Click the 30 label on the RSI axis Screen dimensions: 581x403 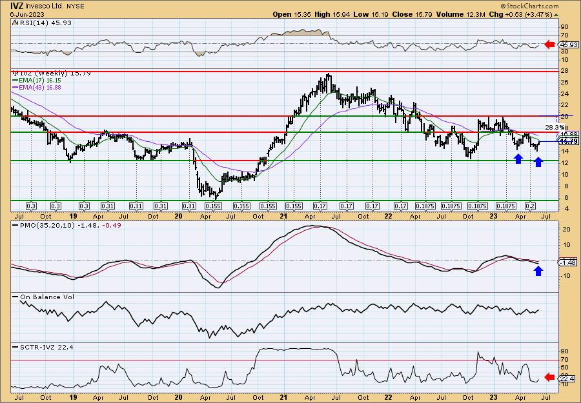click(564, 52)
